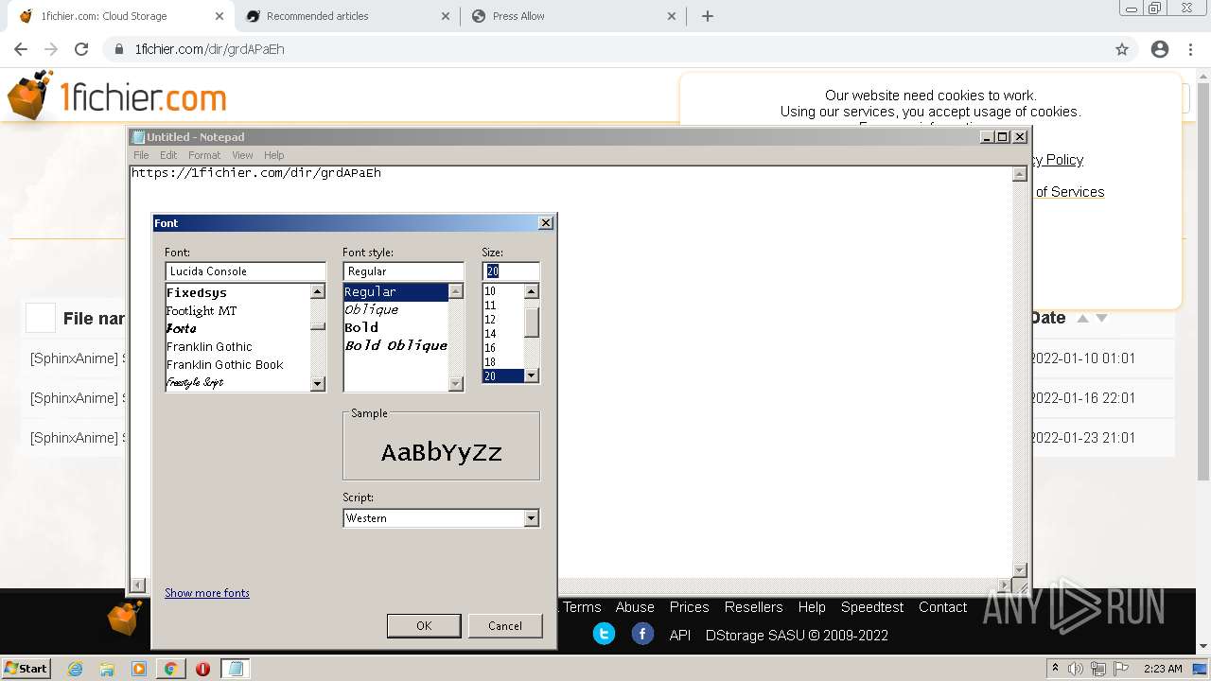
Task: Switch to Press Allow tab
Action: pyautogui.click(x=574, y=16)
